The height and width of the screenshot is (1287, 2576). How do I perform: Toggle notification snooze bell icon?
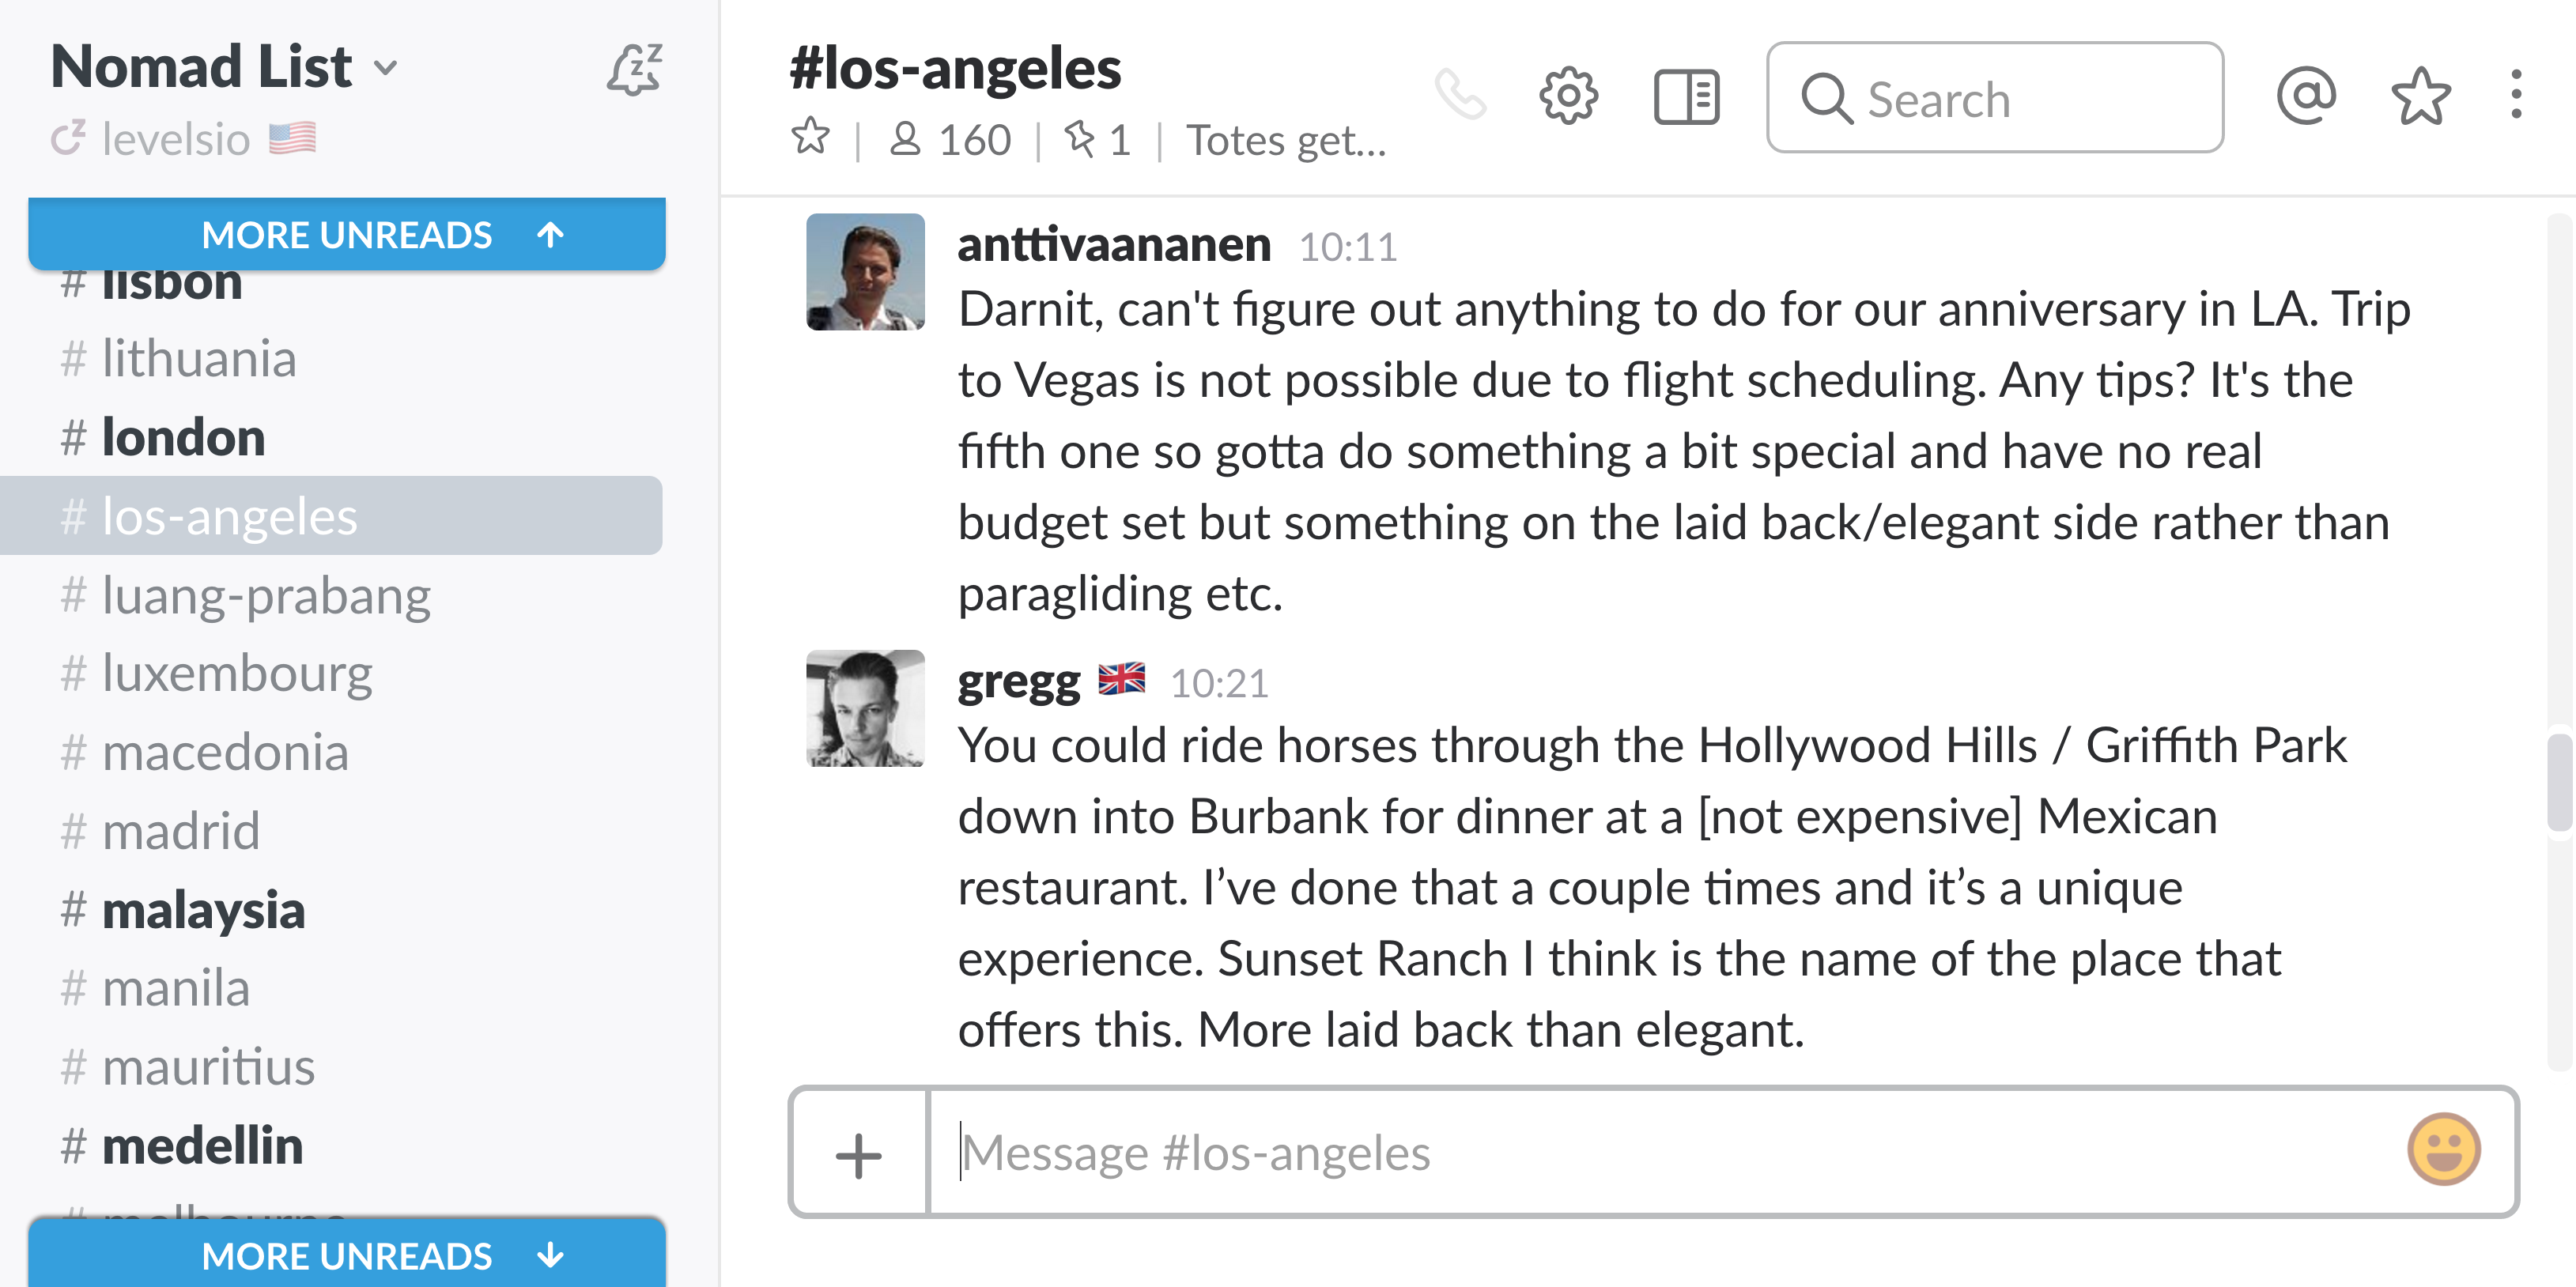(x=634, y=70)
